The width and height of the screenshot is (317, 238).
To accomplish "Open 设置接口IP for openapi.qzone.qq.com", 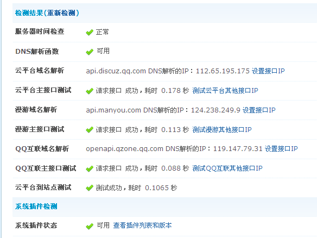I will pos(281,149).
